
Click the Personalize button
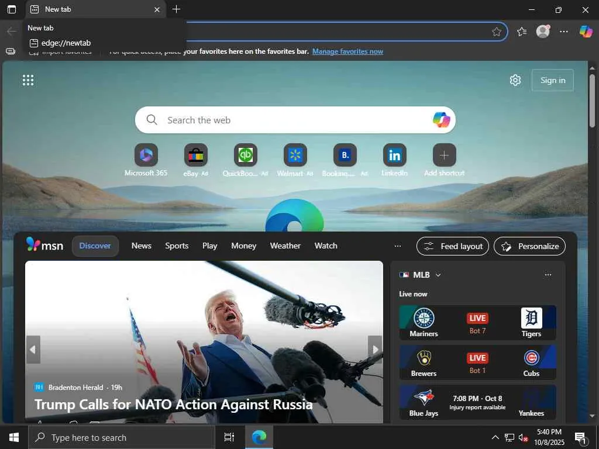(x=530, y=246)
